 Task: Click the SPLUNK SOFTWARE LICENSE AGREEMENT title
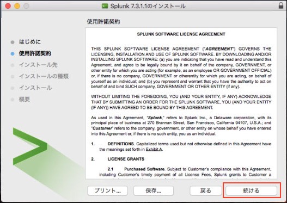tap(181, 34)
